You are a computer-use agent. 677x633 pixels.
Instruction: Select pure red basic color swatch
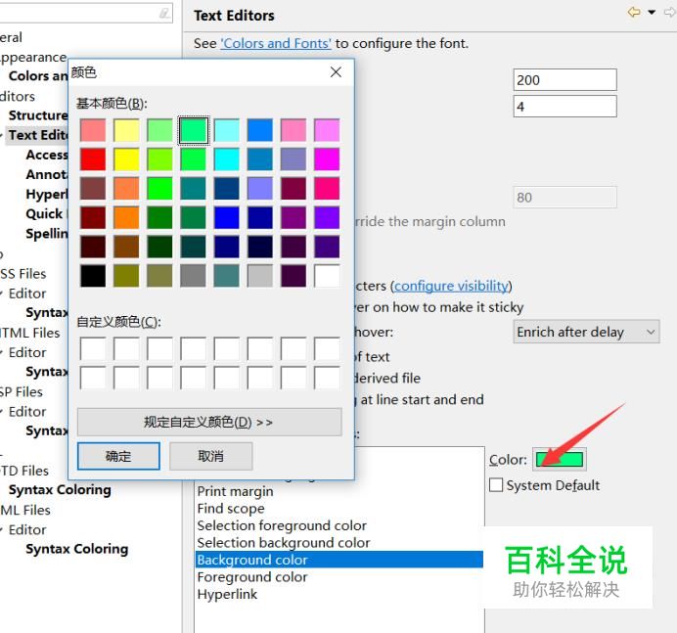pos(93,158)
